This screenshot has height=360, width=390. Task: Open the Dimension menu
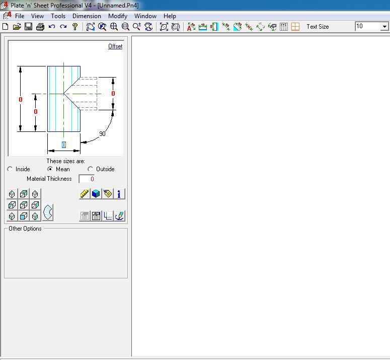pos(87,16)
